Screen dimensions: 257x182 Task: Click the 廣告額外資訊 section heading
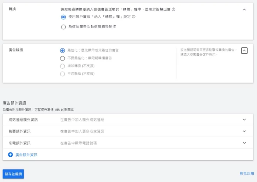pos(14,103)
